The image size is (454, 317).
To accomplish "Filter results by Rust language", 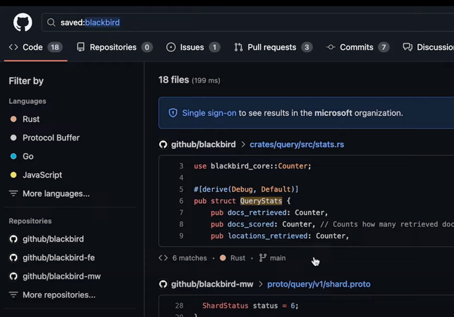I will (x=31, y=119).
